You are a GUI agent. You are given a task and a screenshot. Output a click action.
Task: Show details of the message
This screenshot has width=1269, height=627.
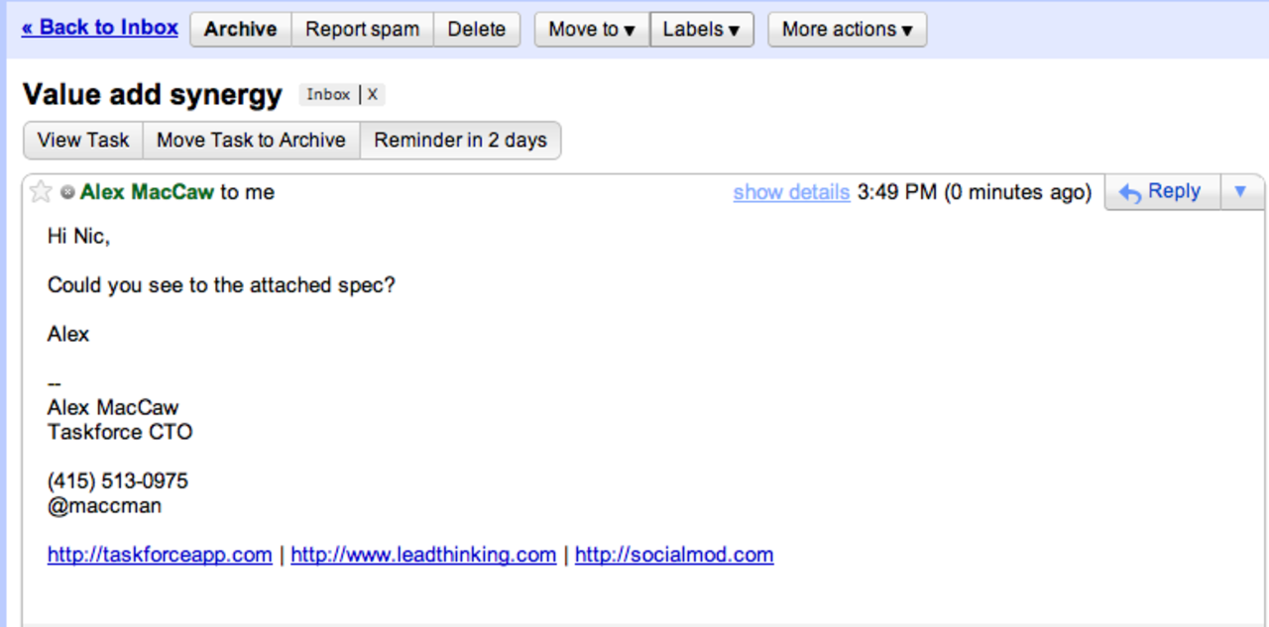point(791,192)
